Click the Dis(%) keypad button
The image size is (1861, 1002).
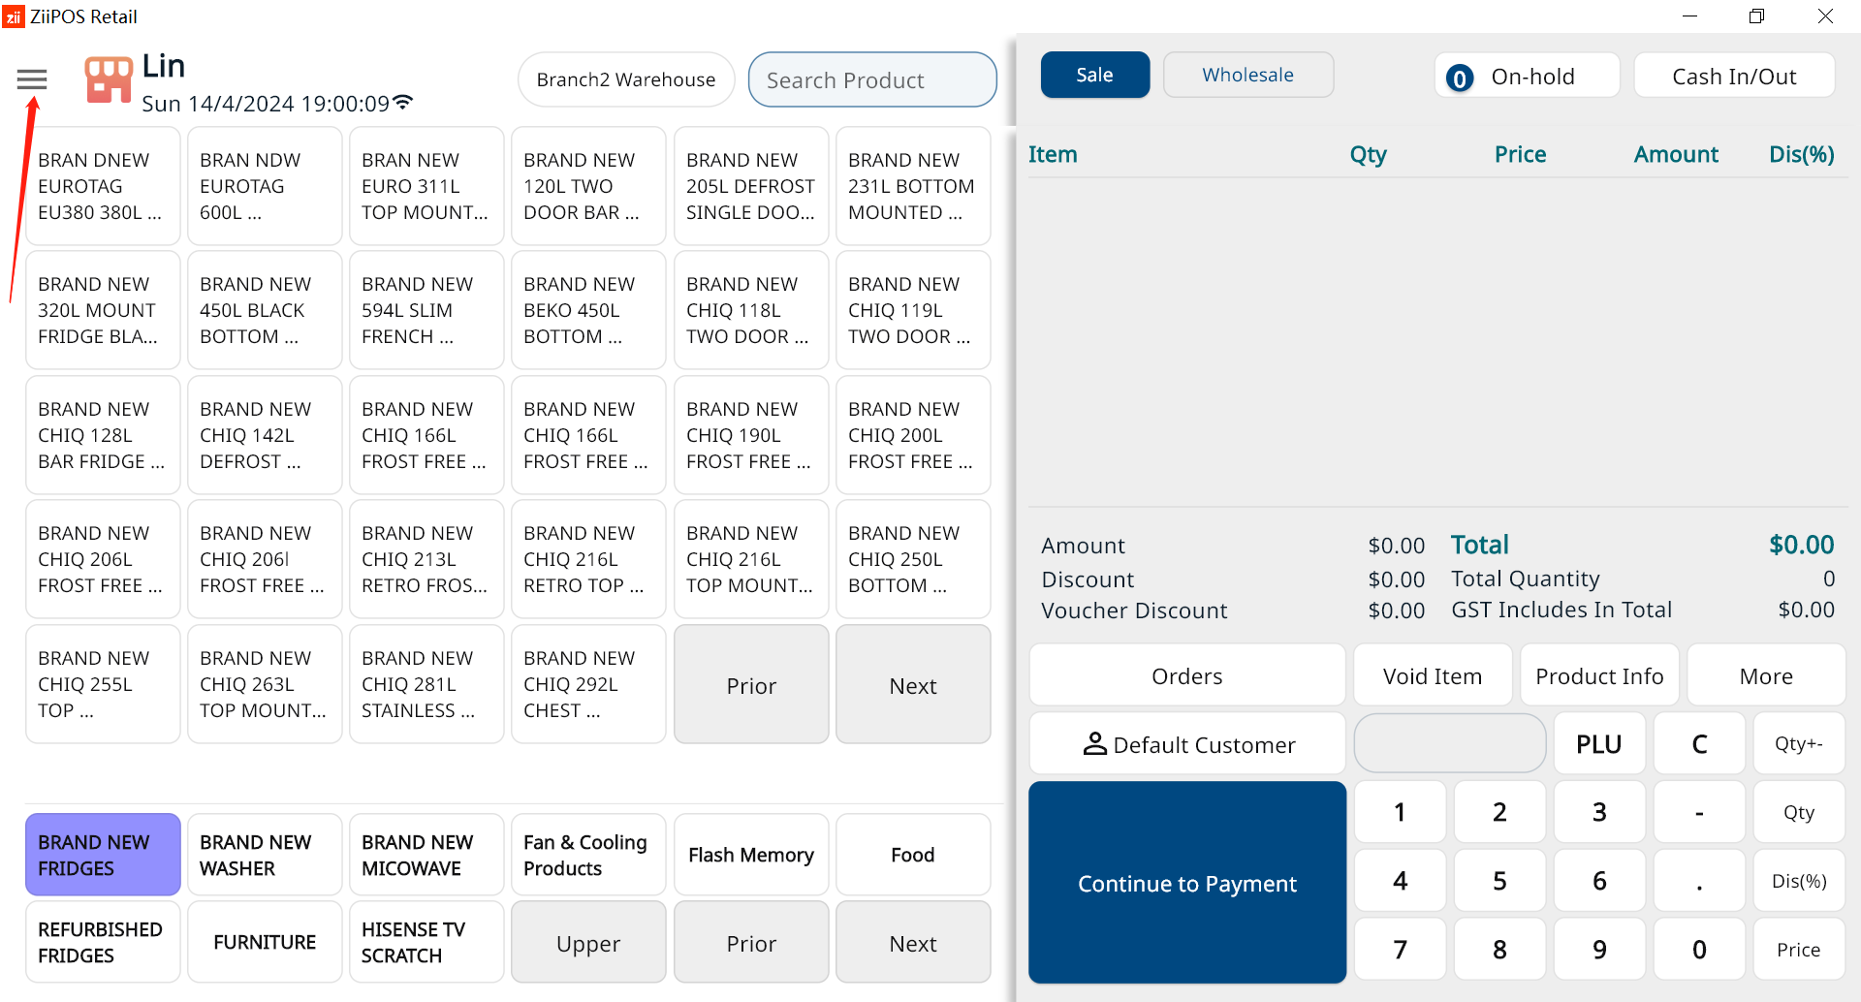1799,881
